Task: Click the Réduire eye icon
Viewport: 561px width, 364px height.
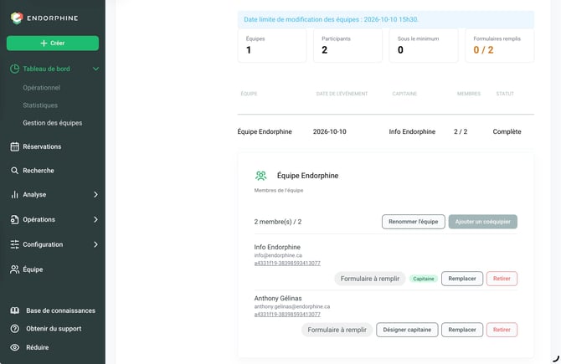Action: pos(15,347)
